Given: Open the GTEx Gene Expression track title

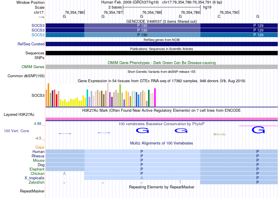Looking at the screenshot, I should click(162, 81).
